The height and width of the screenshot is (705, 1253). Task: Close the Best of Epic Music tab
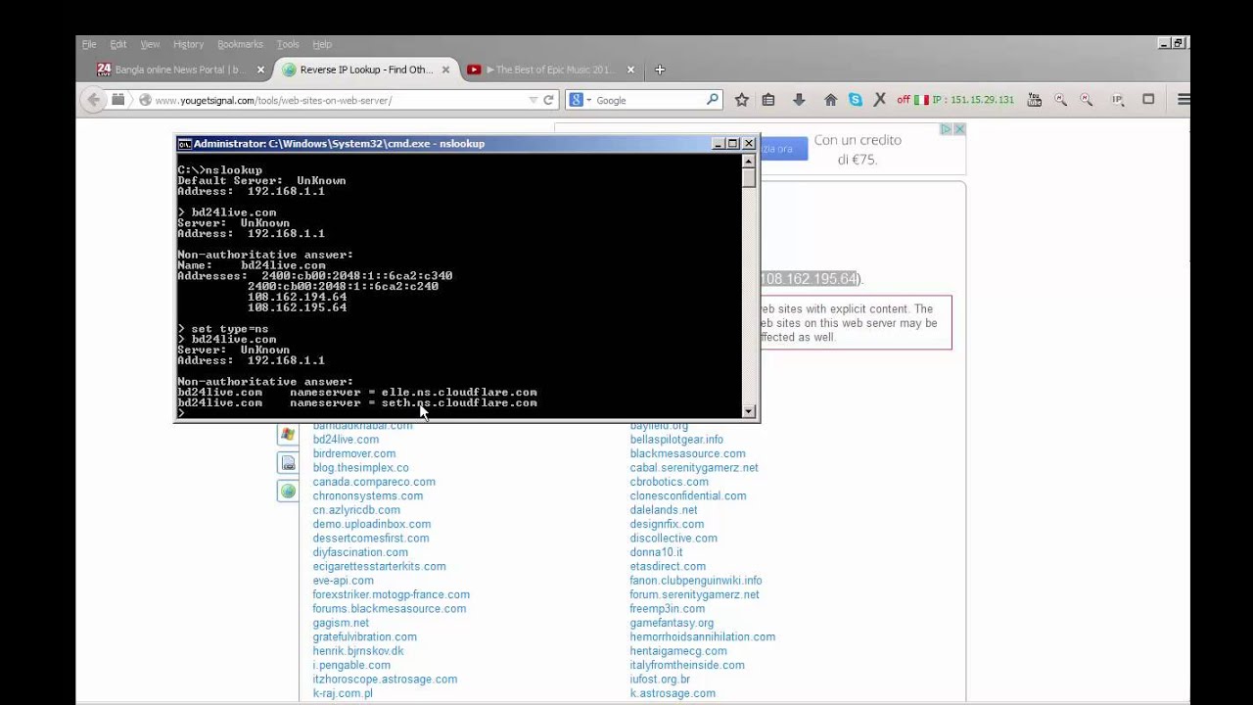[x=630, y=70]
